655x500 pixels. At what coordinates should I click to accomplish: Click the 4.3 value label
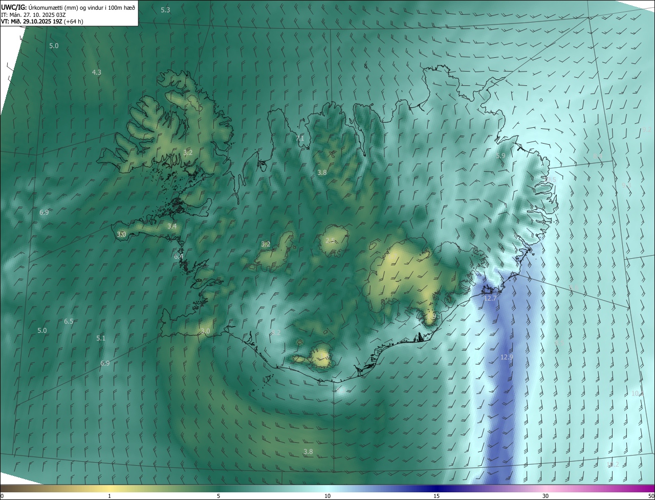(x=96, y=73)
